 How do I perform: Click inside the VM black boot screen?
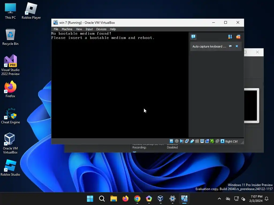pyautogui.click(x=120, y=85)
